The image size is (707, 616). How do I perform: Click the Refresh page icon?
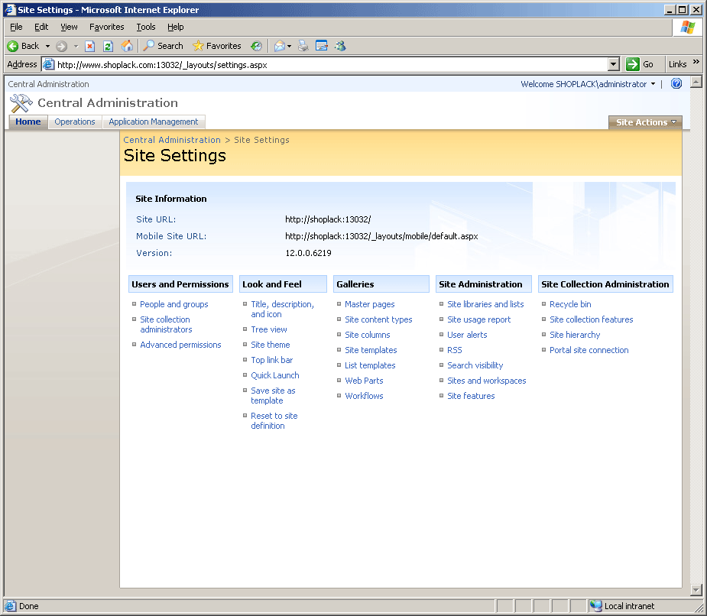(x=109, y=46)
